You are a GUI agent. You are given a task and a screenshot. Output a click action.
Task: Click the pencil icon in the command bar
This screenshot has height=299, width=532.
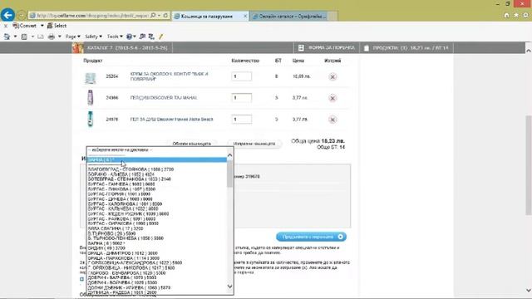pos(161,37)
